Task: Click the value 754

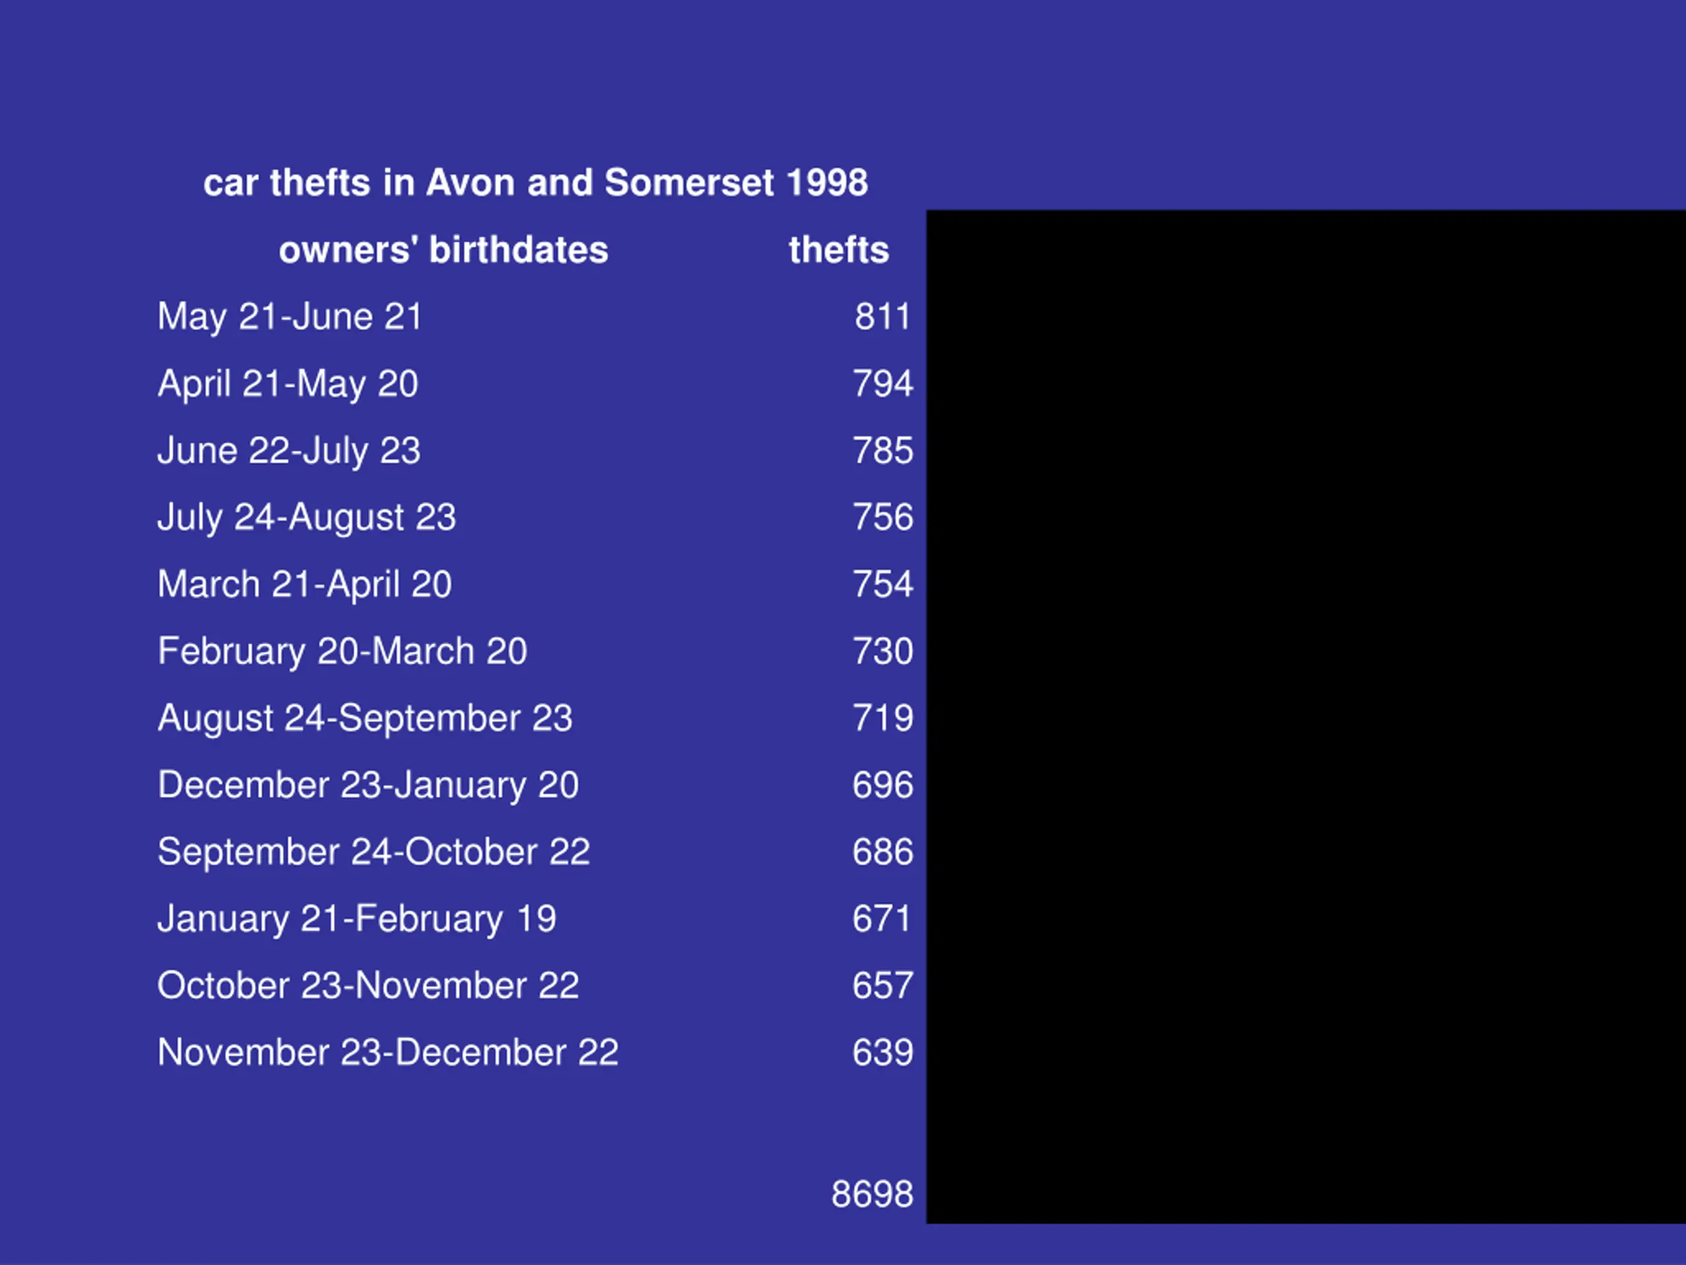Action: click(x=883, y=585)
